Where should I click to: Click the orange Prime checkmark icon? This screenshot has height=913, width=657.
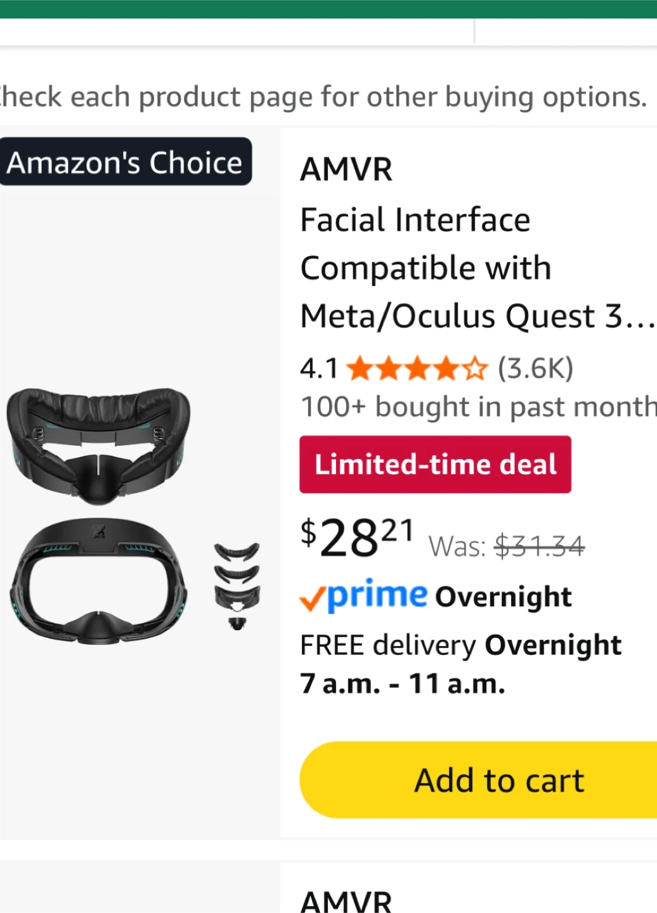pos(312,598)
